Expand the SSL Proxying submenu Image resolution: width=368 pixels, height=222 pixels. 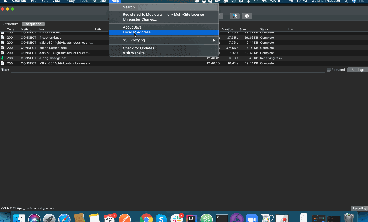pos(164,40)
